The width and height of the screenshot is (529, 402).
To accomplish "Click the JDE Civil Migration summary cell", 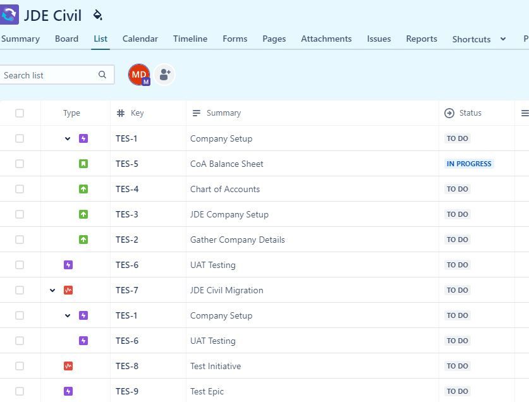I will coord(312,290).
